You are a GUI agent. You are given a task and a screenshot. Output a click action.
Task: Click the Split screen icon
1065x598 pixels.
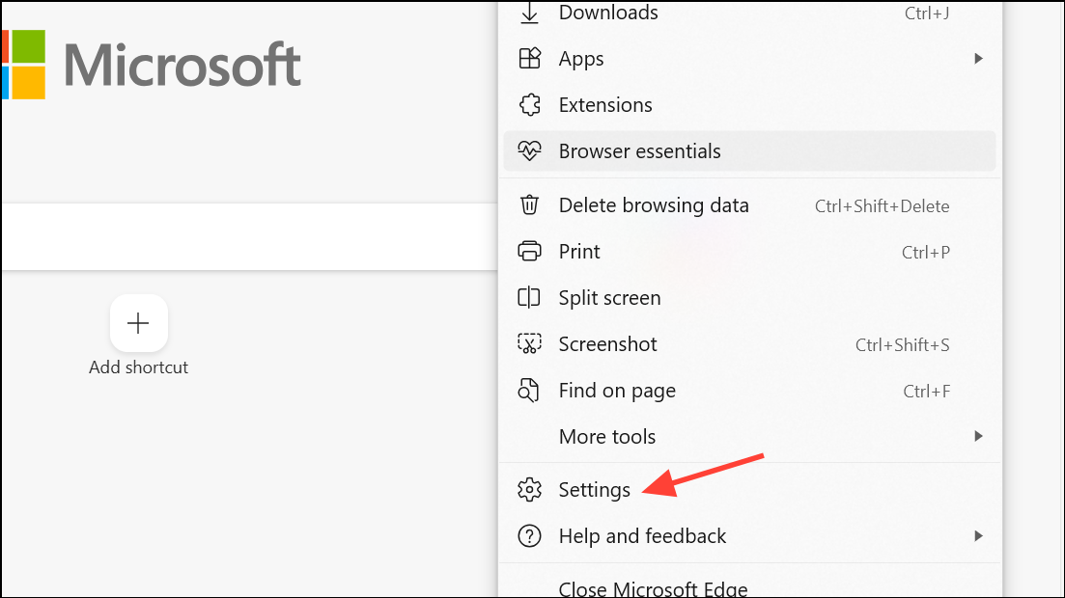coord(529,298)
